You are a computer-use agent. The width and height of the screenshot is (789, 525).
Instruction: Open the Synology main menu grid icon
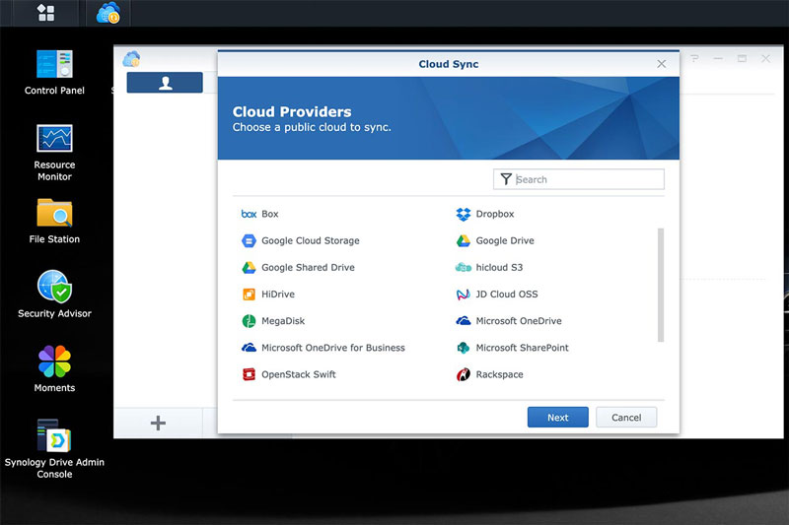pyautogui.click(x=45, y=13)
